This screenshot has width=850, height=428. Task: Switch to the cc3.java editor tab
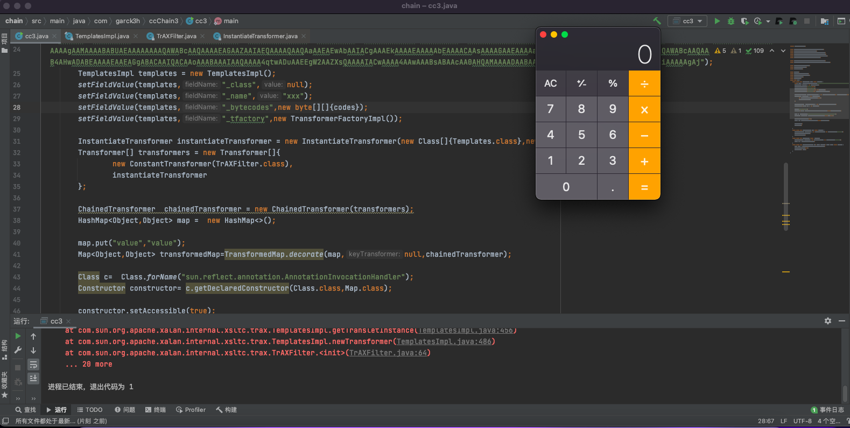point(37,36)
